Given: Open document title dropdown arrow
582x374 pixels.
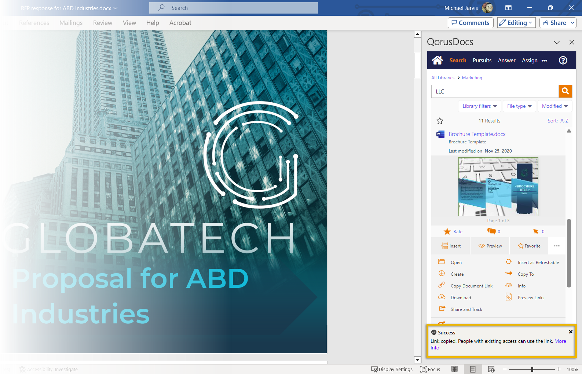Looking at the screenshot, I should pos(116,8).
